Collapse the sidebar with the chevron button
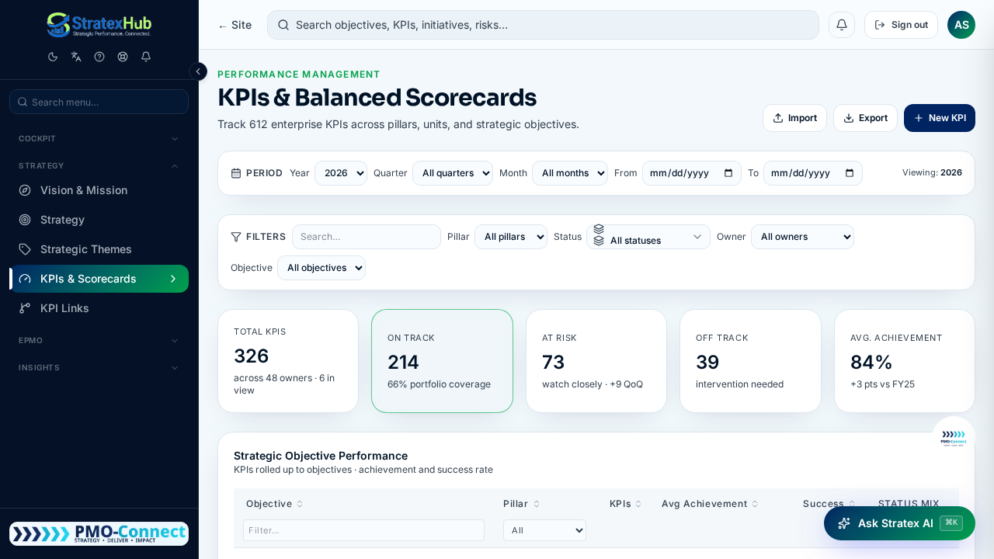The width and height of the screenshot is (994, 559). (198, 71)
